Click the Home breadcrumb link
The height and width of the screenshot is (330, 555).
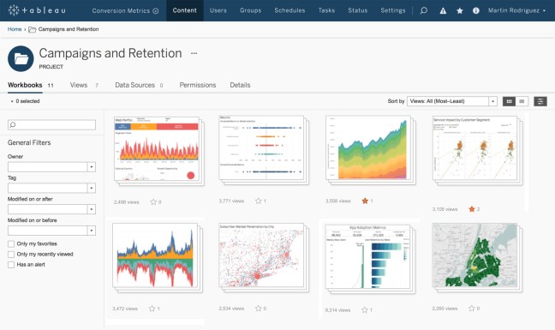coord(15,29)
